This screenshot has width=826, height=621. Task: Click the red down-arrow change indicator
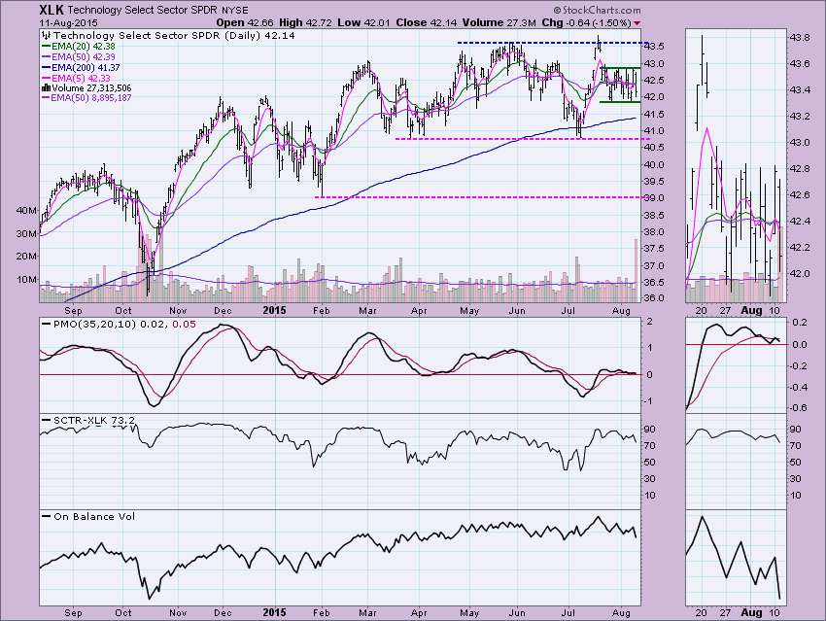[637, 23]
